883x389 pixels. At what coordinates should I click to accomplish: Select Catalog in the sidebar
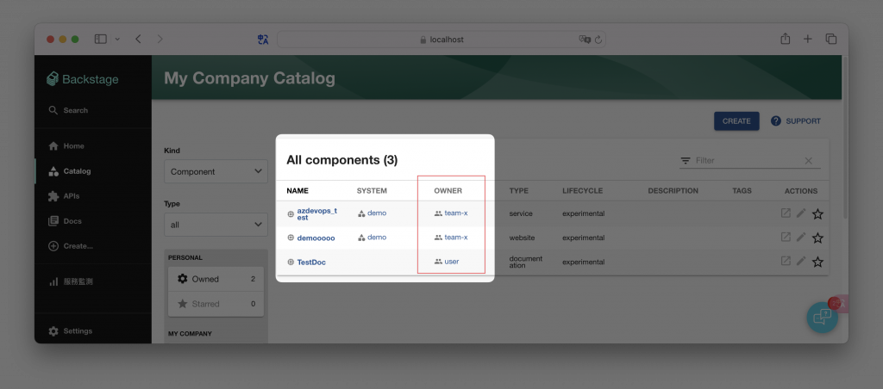pos(70,171)
